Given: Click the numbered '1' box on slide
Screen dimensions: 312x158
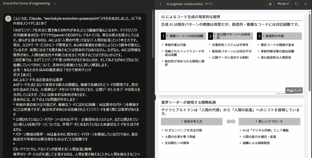Looking at the screenshot, I should click(163, 36).
